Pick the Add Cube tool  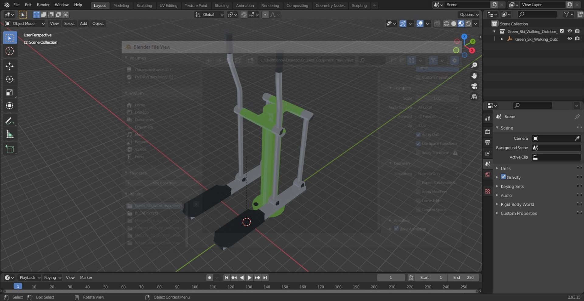point(10,149)
